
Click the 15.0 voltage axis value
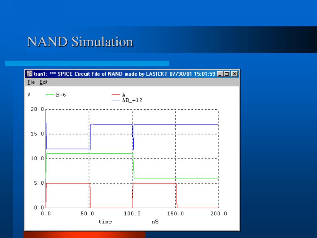37,134
